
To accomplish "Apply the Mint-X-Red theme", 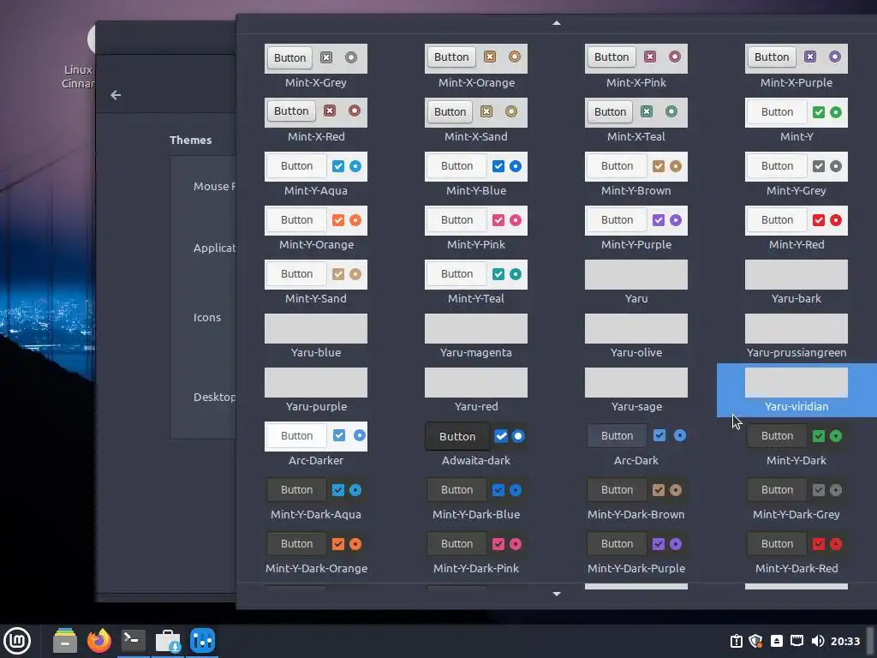I will point(316,120).
